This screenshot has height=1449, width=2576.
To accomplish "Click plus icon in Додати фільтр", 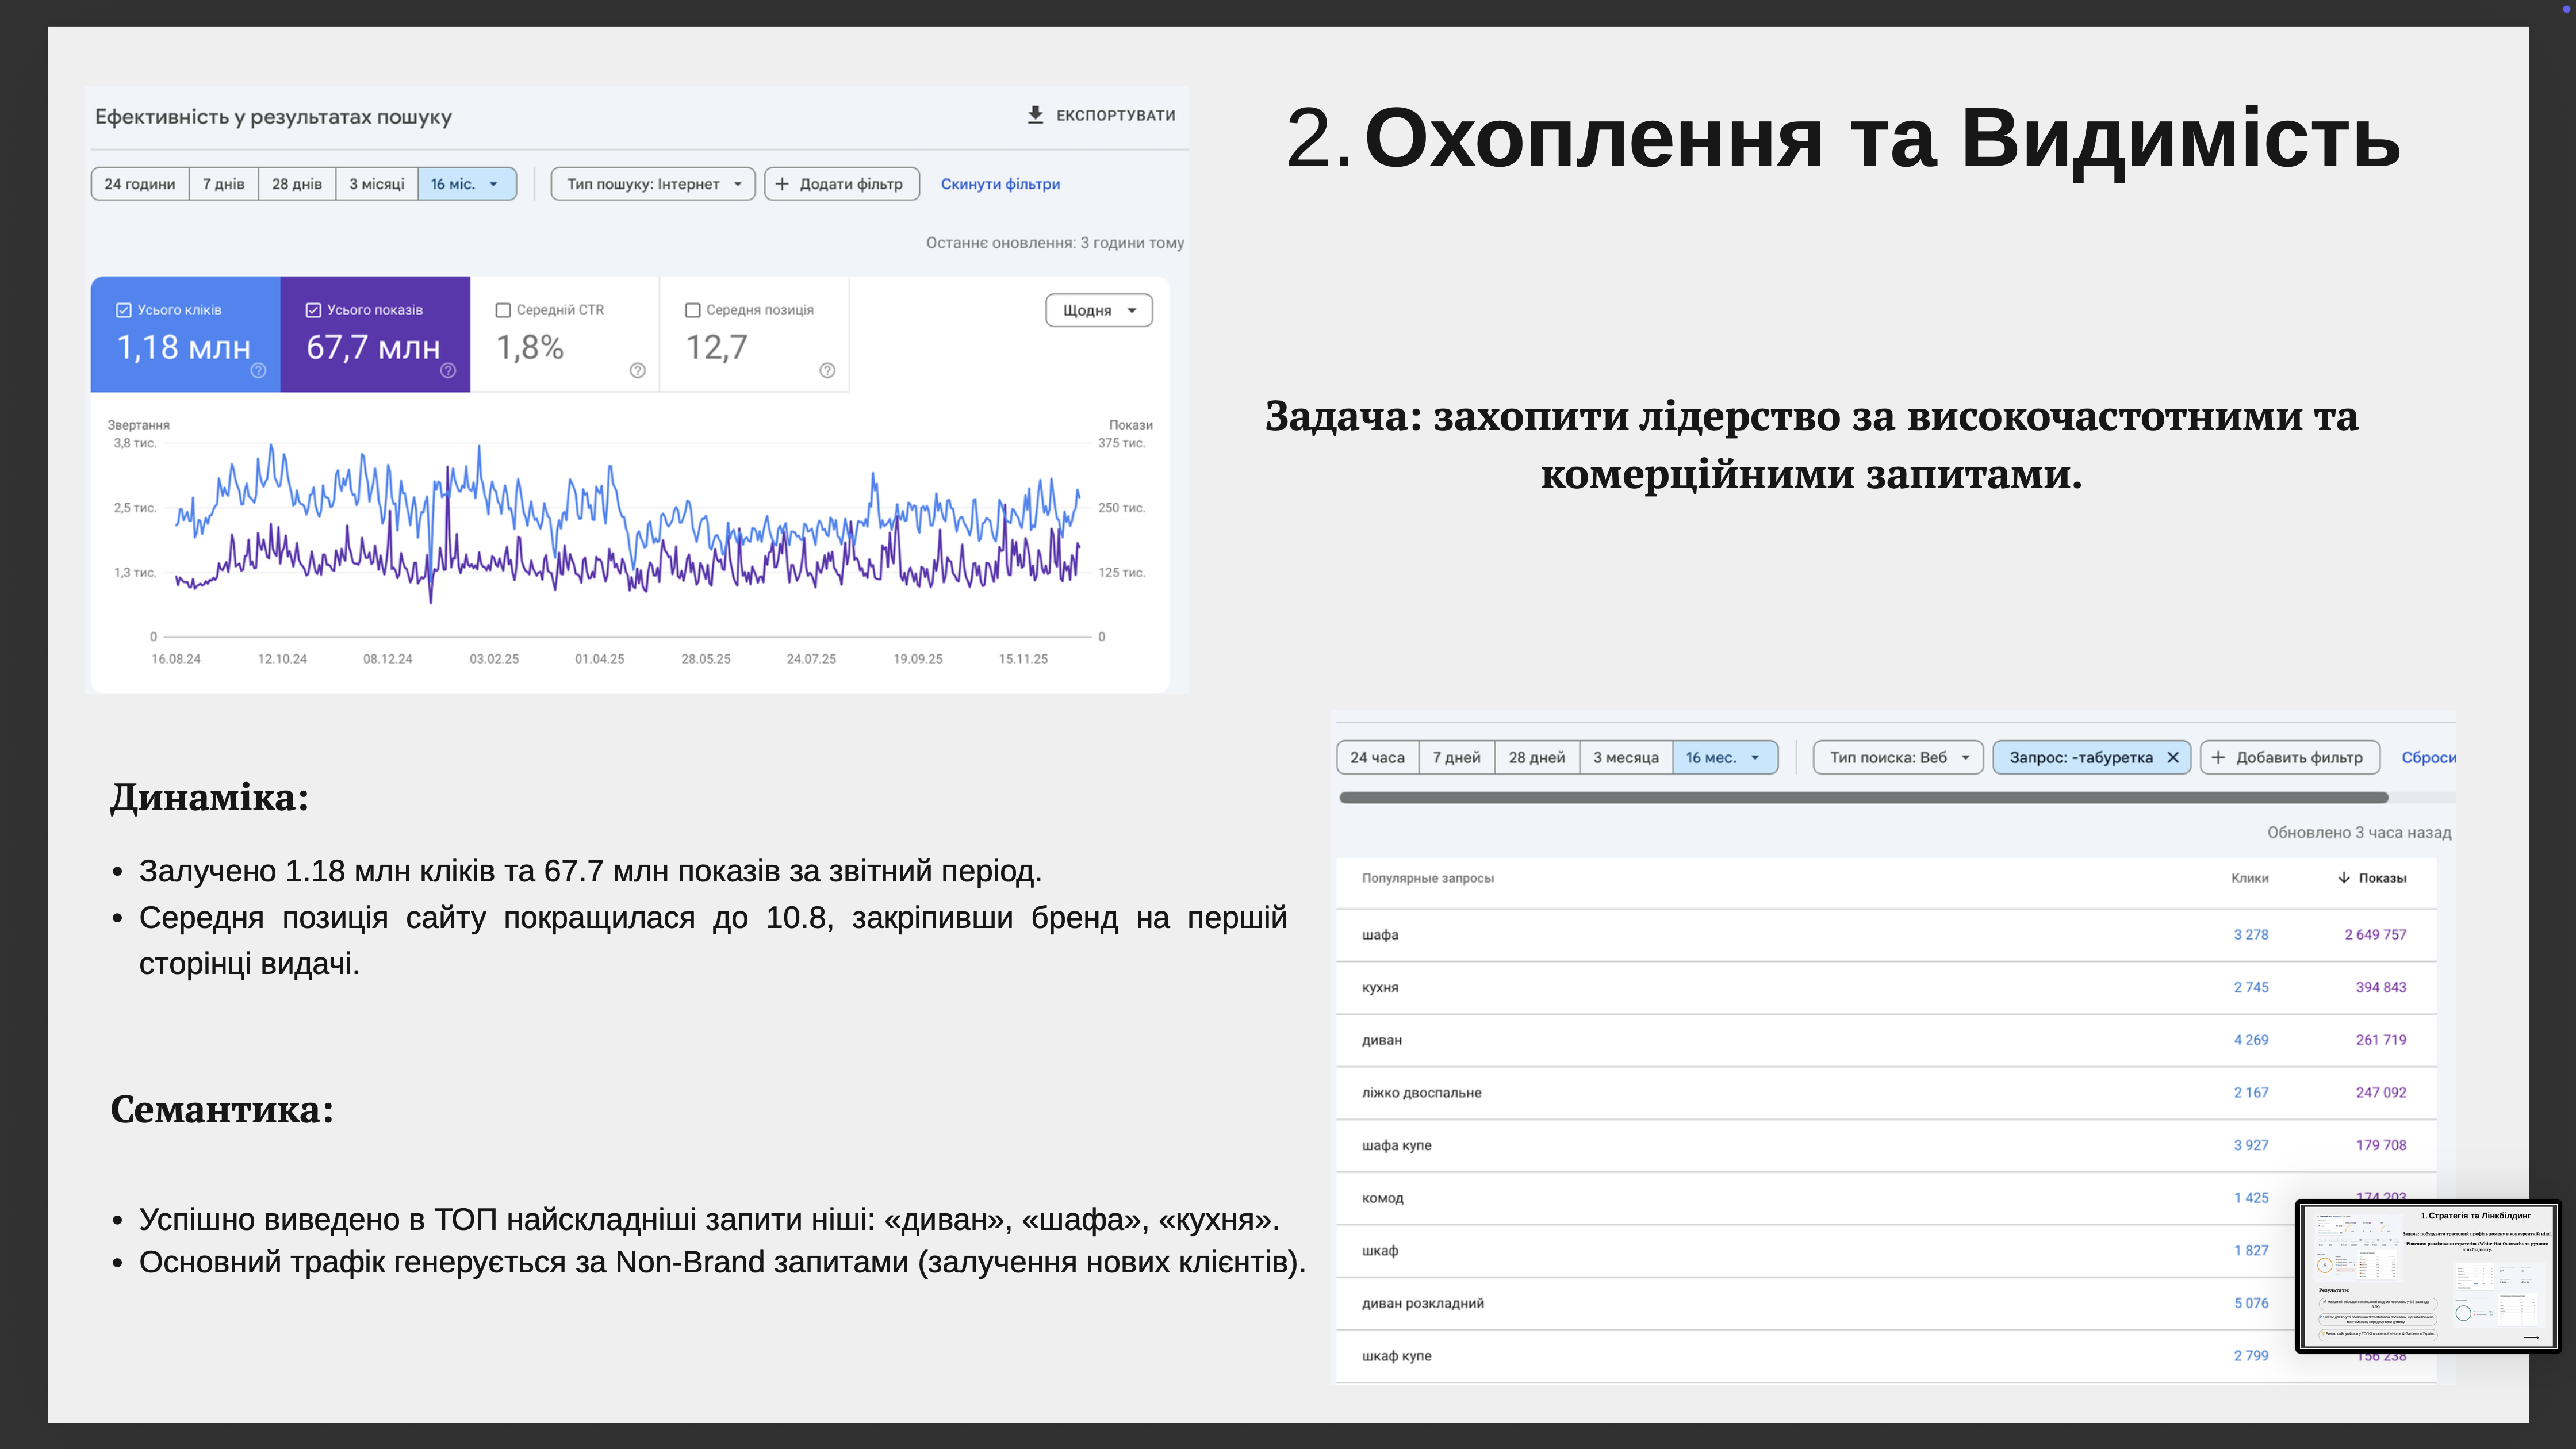I will click(x=782, y=184).
